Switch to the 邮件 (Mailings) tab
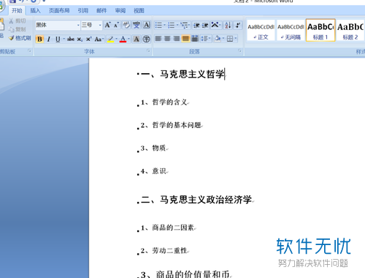 coord(101,10)
